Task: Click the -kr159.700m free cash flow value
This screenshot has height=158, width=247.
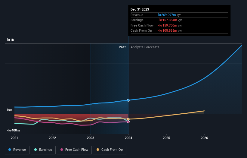Action: (168, 25)
